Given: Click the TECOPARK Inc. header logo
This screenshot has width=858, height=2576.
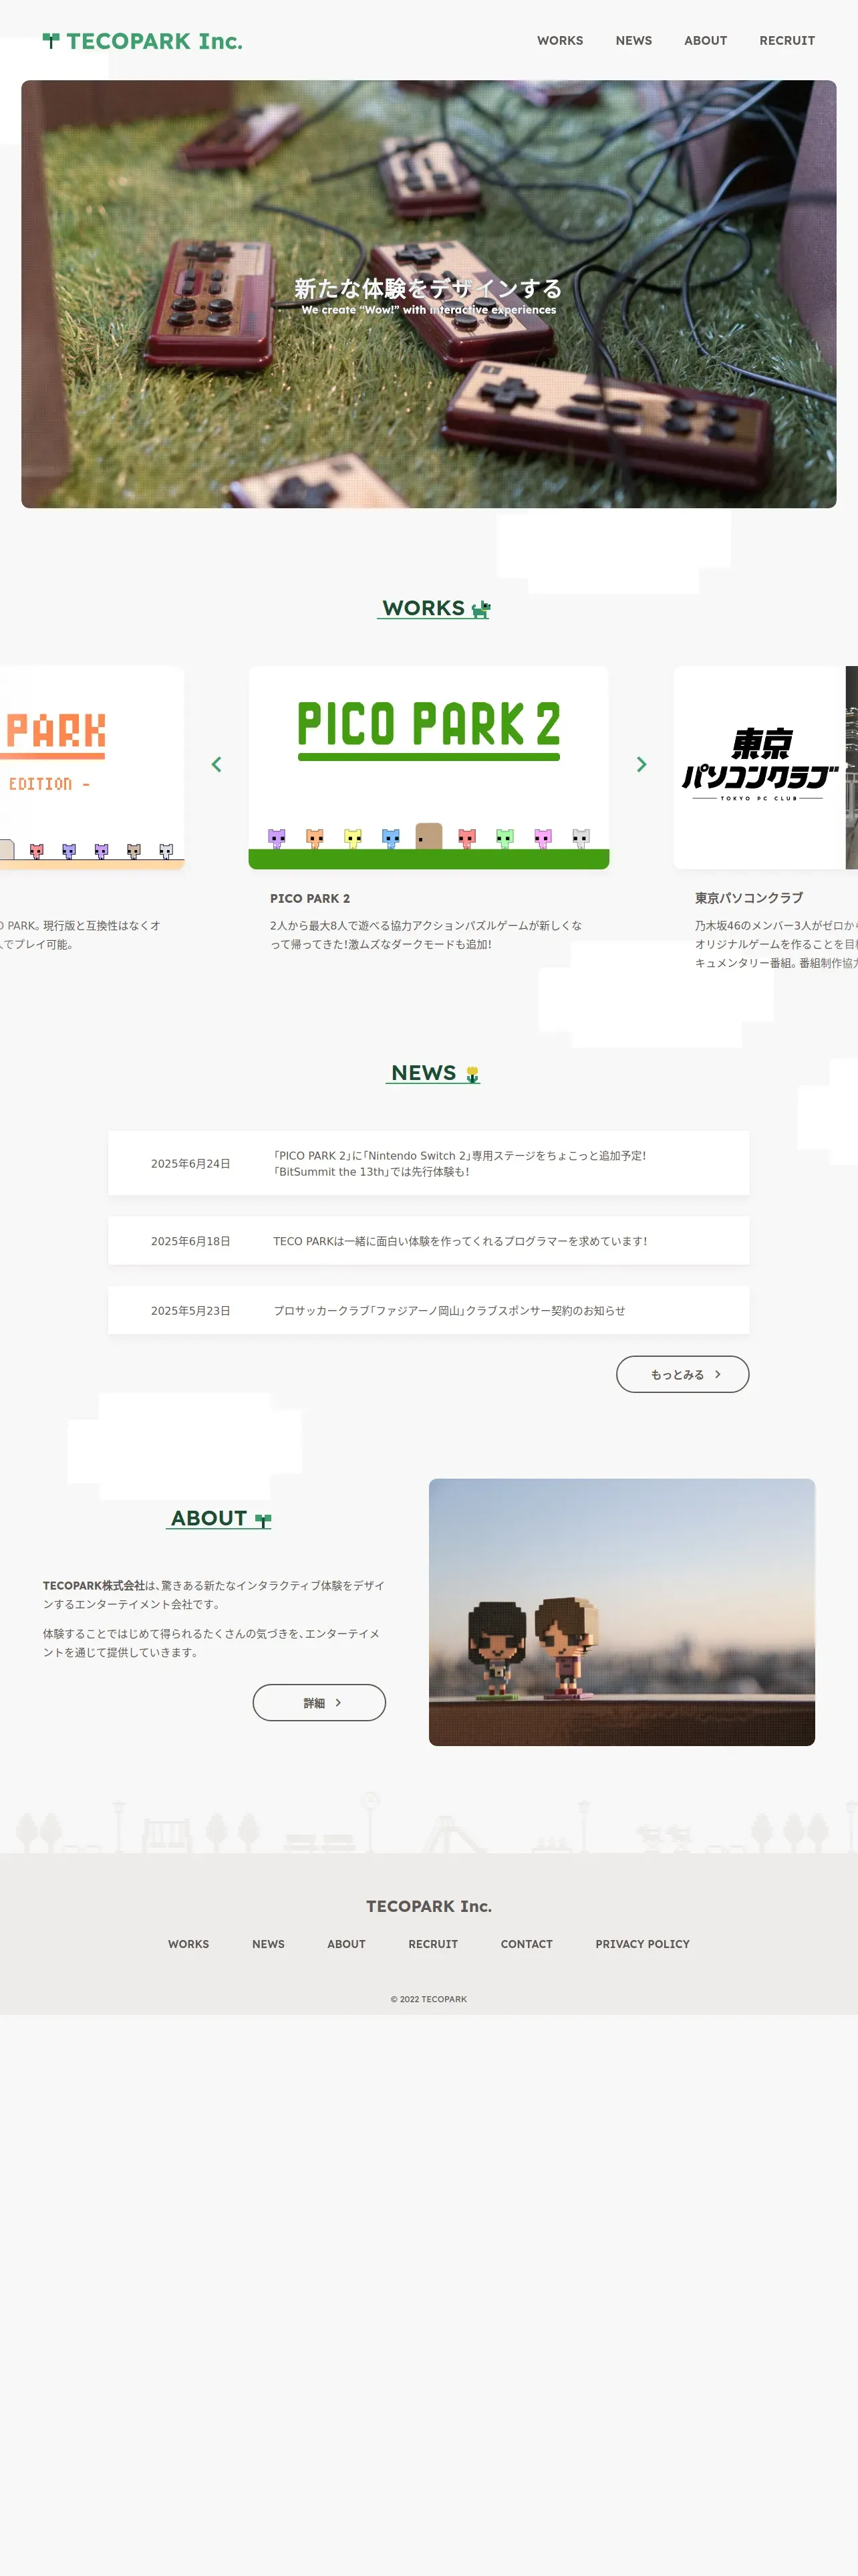Looking at the screenshot, I should pyautogui.click(x=143, y=41).
